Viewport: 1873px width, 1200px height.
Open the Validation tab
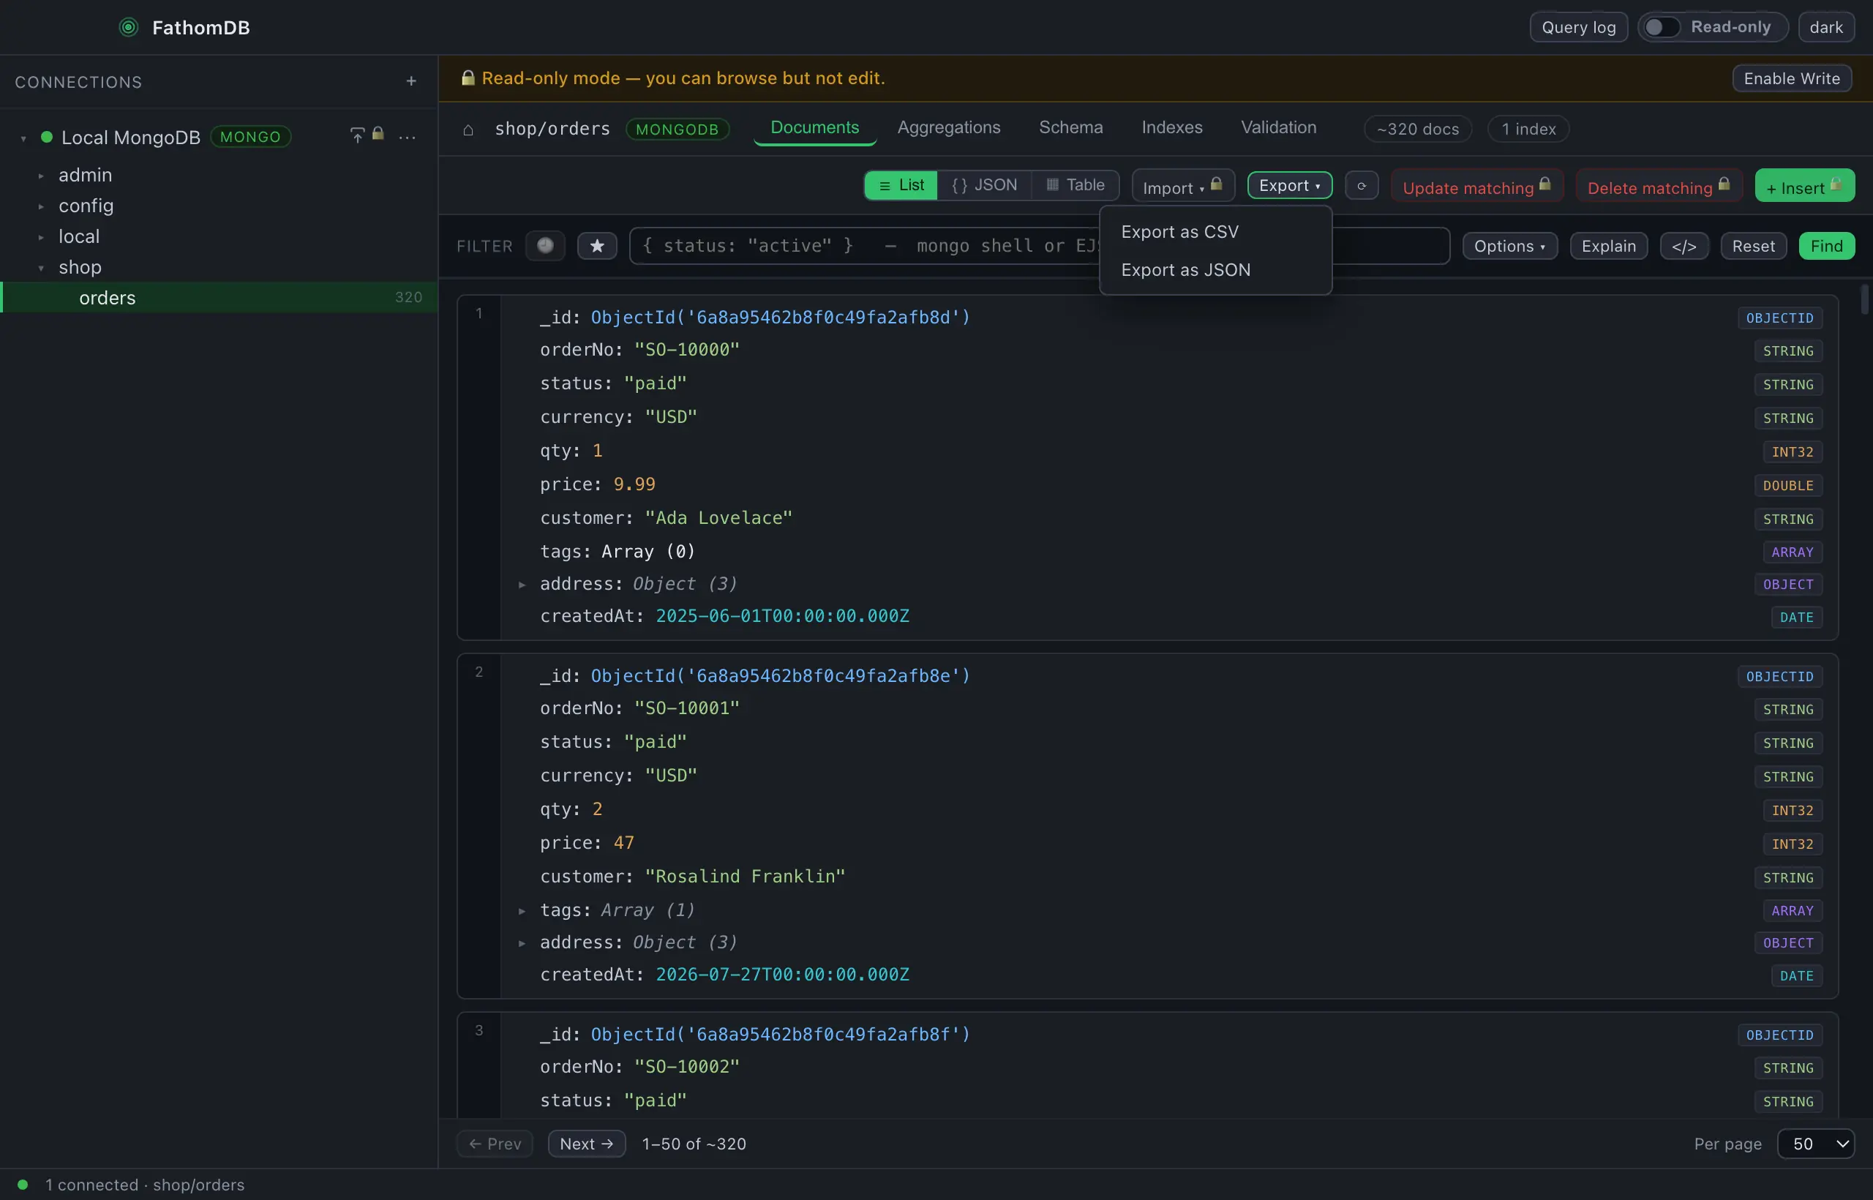pos(1278,128)
